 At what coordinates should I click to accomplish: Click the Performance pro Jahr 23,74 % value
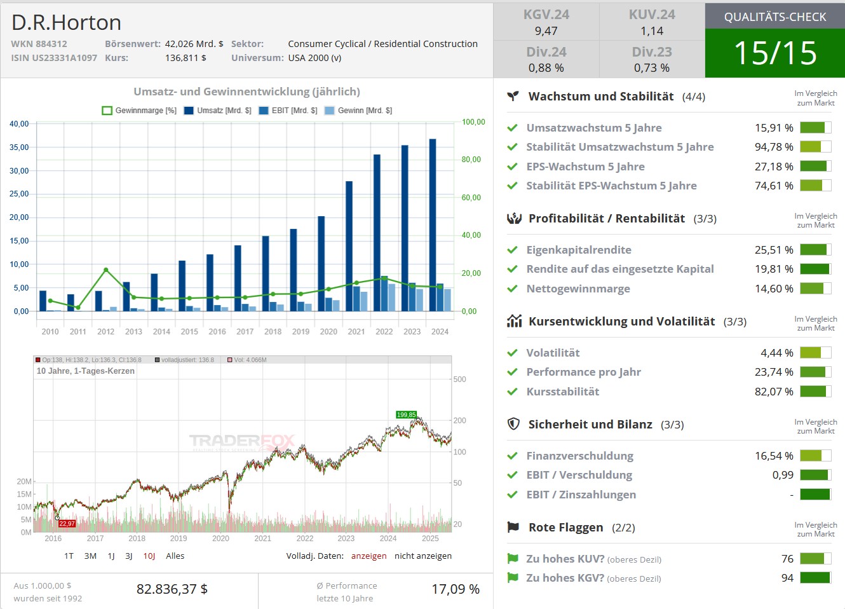pyautogui.click(x=774, y=372)
